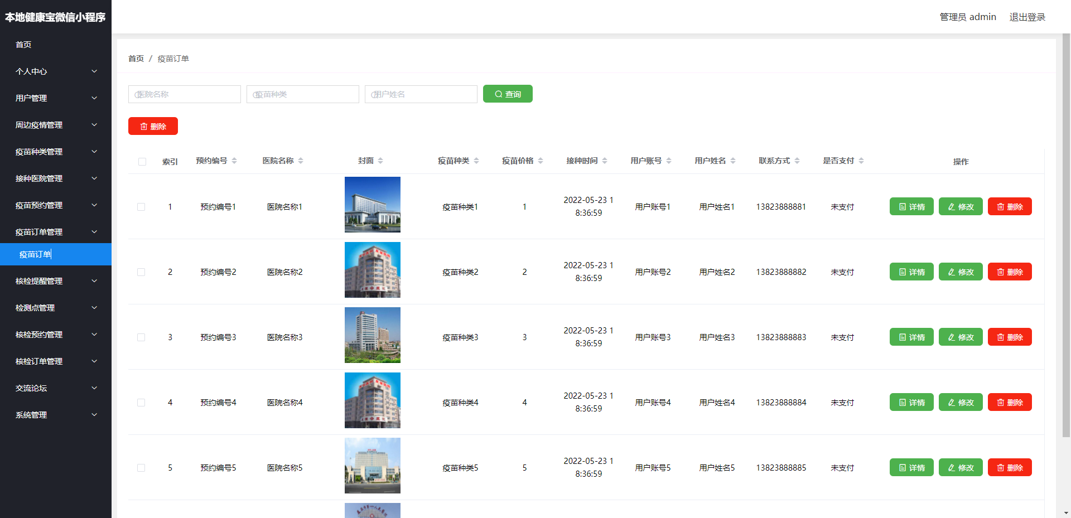1071x518 pixels.
Task: Open 详情 for 预约编号2 row
Action: pos(911,272)
